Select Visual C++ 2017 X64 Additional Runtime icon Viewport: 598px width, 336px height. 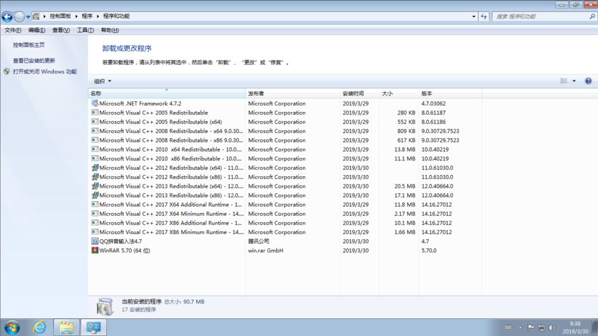(95, 204)
